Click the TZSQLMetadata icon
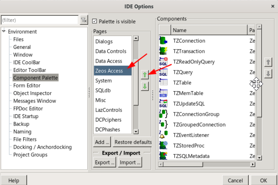Screen dimensions: 278x185 [x=163, y=156]
